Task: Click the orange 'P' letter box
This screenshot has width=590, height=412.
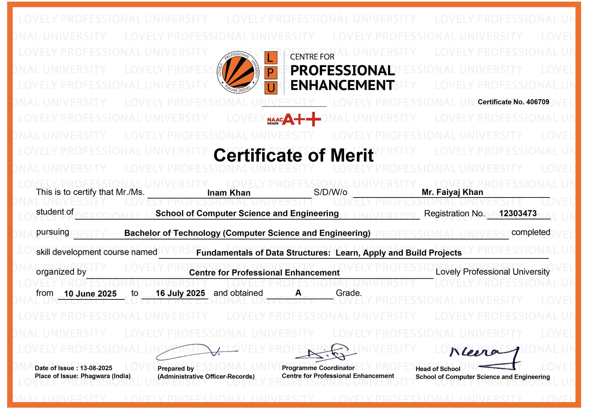Action: (271, 73)
